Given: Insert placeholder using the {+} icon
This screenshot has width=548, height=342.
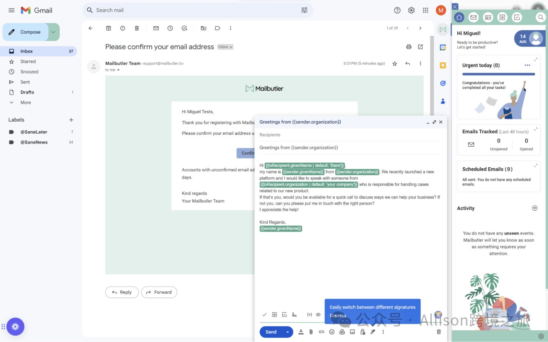Looking at the screenshot, I should tap(309, 315).
